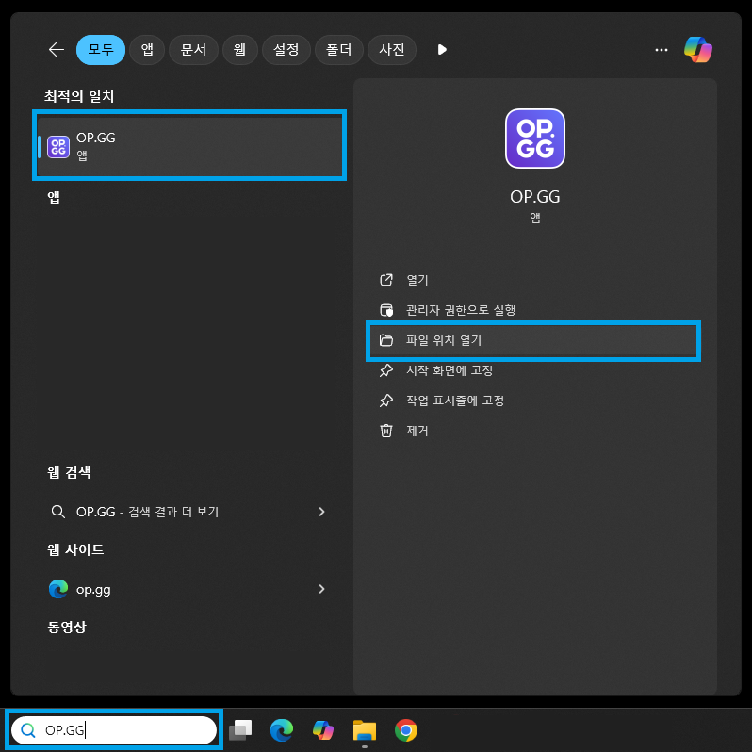Select 파일 위치 열기
Screen dimensions: 752x752
(x=534, y=340)
